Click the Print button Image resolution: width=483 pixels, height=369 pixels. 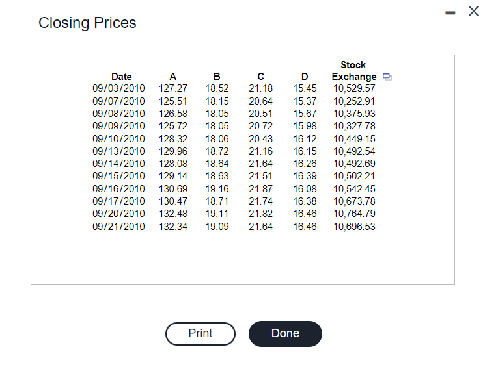(200, 334)
